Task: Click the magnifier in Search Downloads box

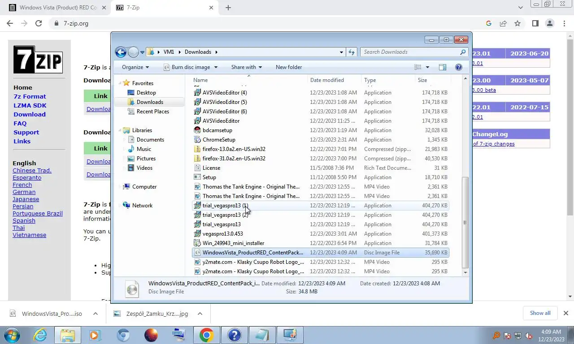Action: coord(463,52)
